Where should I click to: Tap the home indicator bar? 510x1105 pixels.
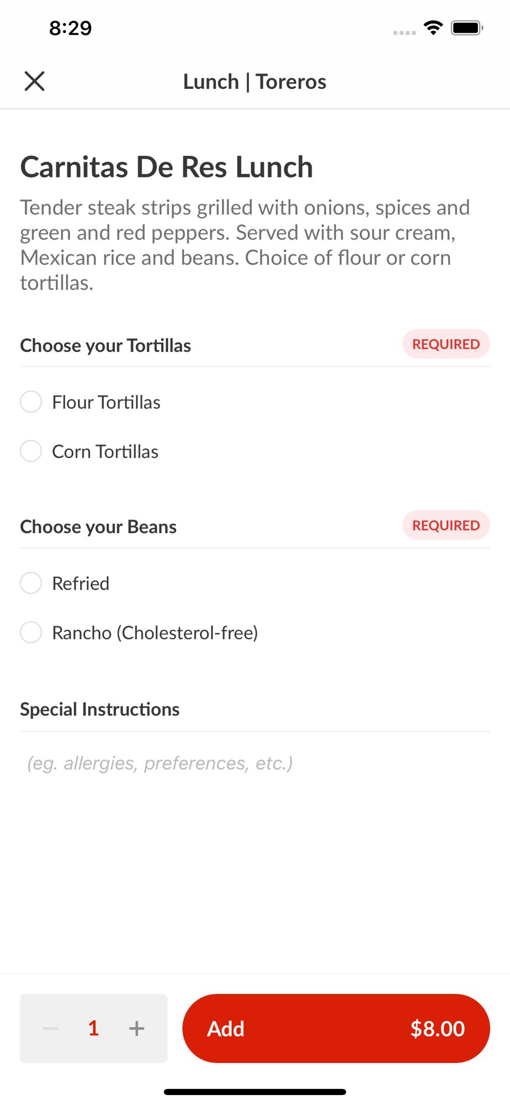coord(255,1092)
